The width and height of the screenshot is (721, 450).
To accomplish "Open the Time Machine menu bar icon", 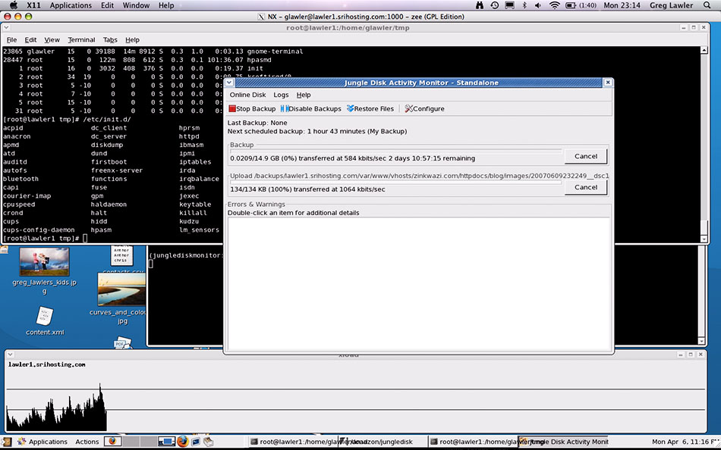I will click(495, 5).
